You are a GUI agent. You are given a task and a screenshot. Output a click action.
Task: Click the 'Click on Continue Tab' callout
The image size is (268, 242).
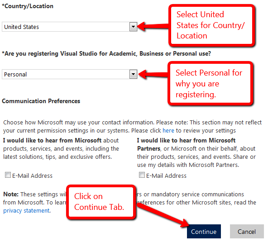(x=101, y=202)
